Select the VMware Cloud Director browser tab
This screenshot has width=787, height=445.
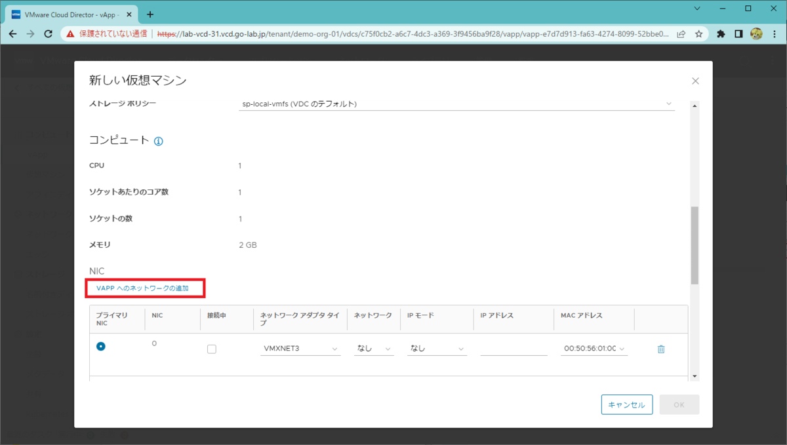coord(71,14)
